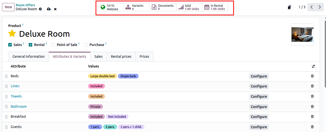Screen dimensions: 326x132
Task: Click the New button
Action: pyautogui.click(x=8, y=7)
